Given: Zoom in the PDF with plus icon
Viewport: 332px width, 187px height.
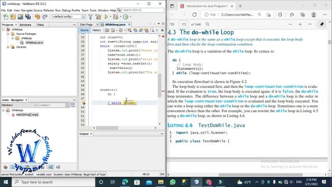Looking at the screenshot, I should (300, 24).
